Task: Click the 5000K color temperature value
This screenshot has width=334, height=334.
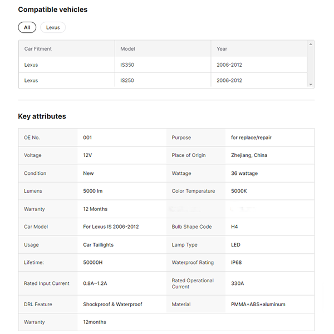Action: [x=240, y=191]
